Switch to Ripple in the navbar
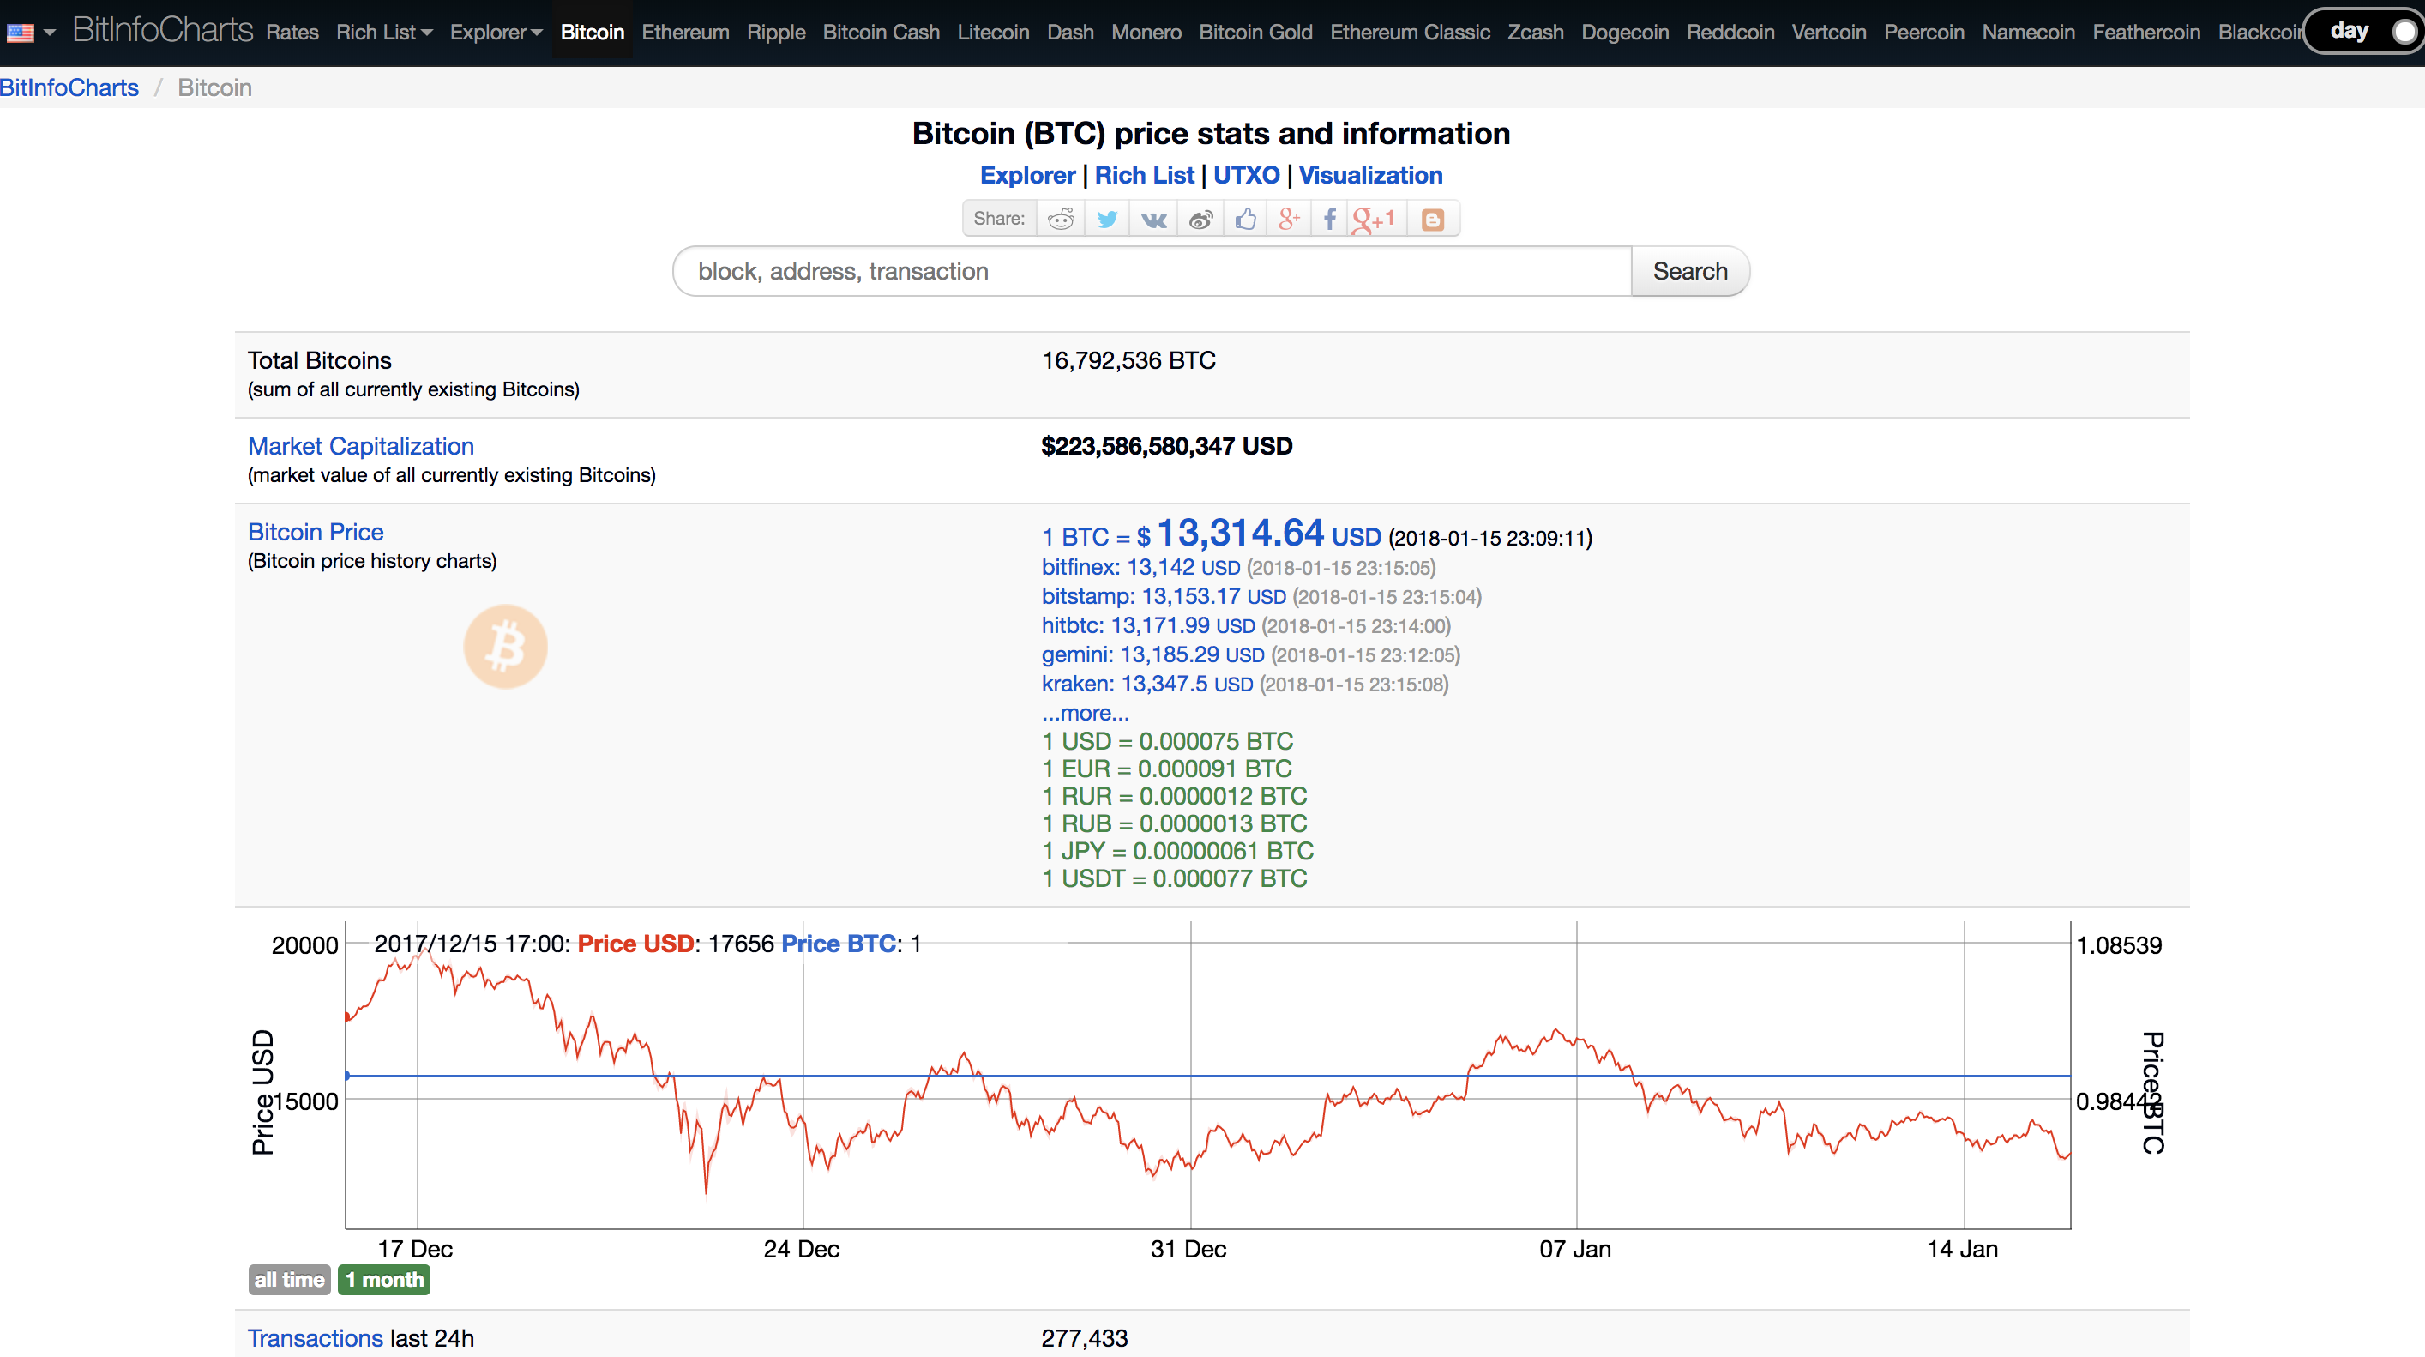The image size is (2425, 1357). (x=776, y=32)
